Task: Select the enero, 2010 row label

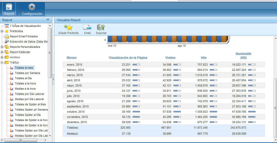Action: (74, 65)
